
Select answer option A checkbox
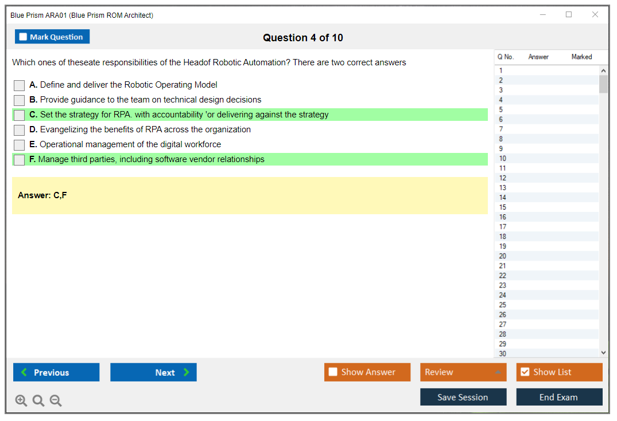tap(20, 85)
